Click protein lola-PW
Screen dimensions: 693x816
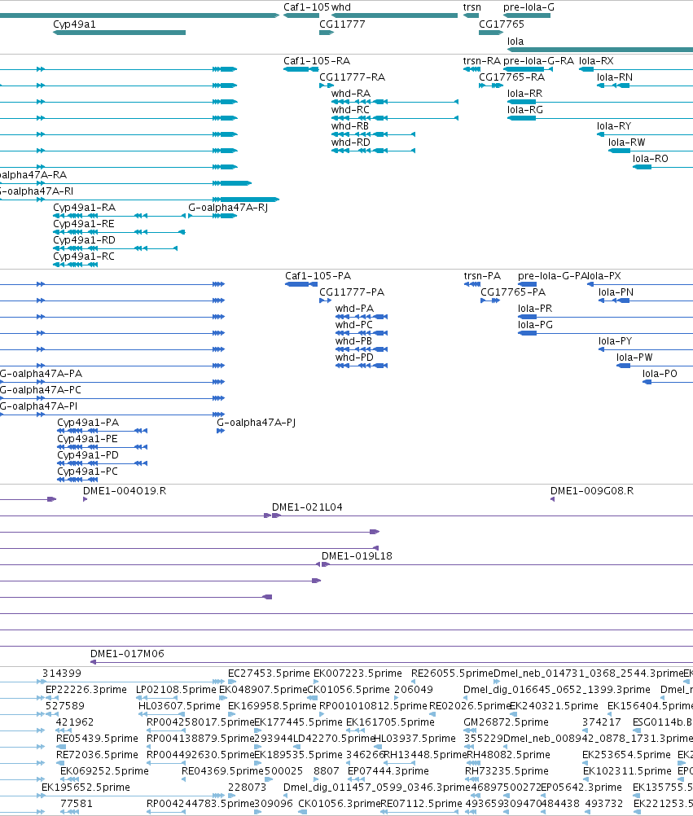click(655, 366)
